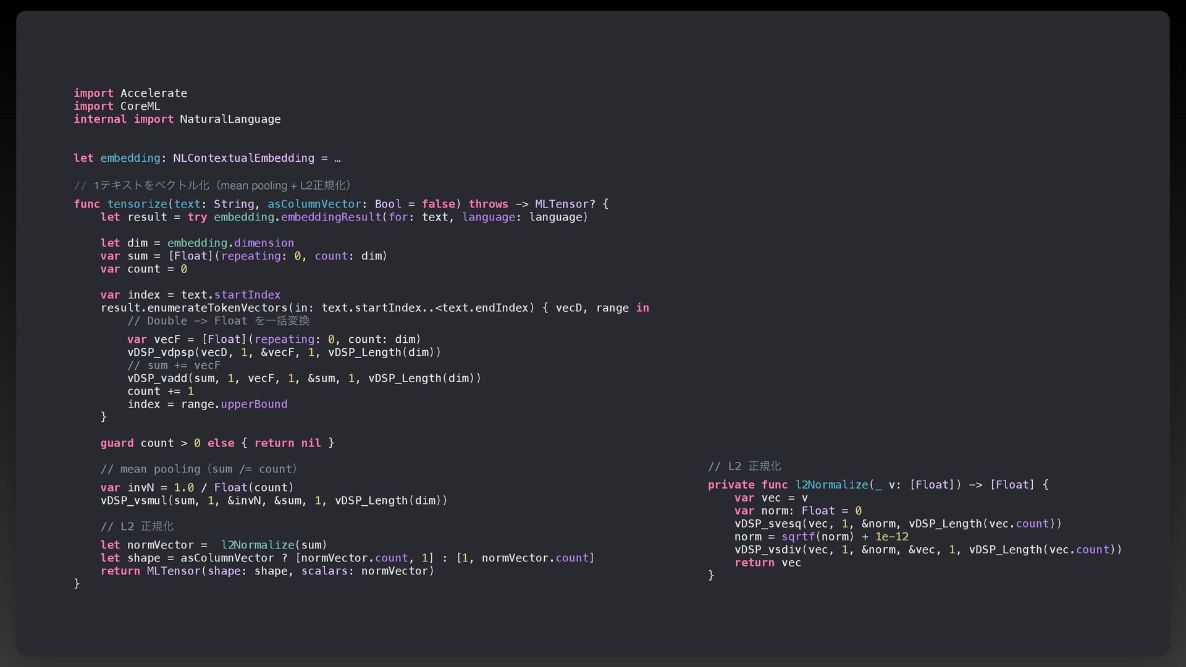Image resolution: width=1186 pixels, height=667 pixels.
Task: Click the 'NaturalLanguage' import name
Action: click(230, 119)
